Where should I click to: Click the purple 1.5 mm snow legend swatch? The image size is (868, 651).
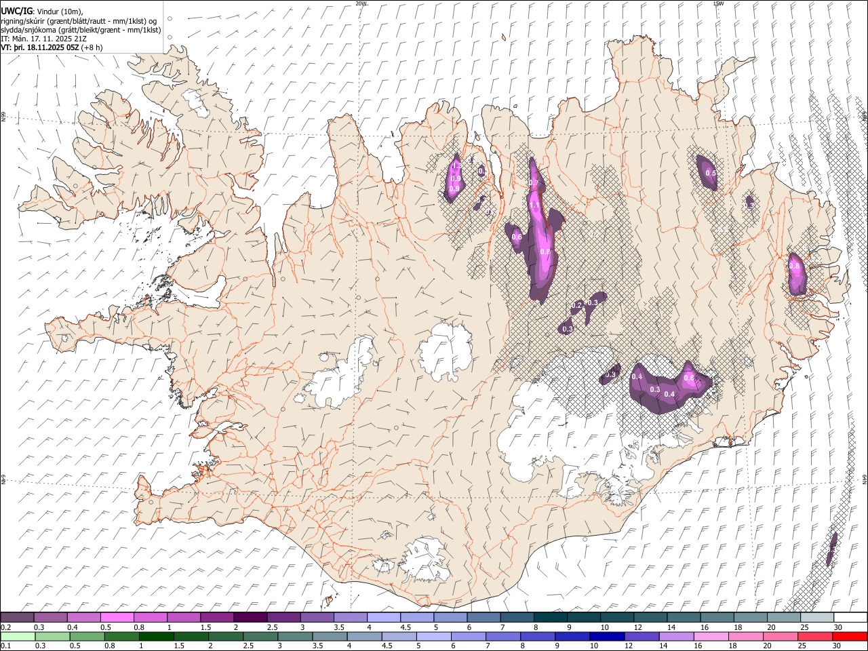[x=217, y=618]
